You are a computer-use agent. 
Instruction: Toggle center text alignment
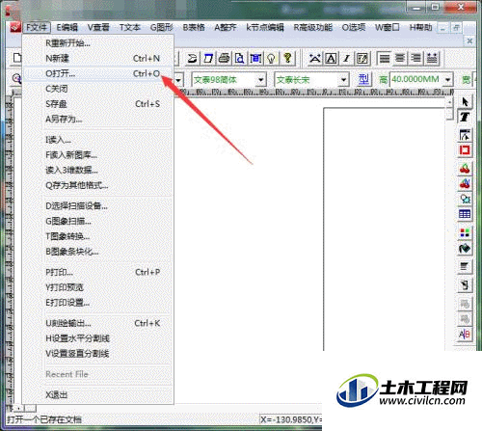pos(400,58)
